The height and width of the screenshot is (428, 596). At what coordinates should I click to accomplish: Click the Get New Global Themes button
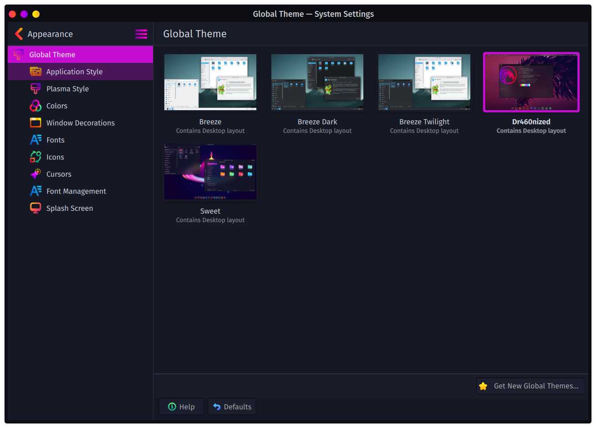pyautogui.click(x=530, y=386)
